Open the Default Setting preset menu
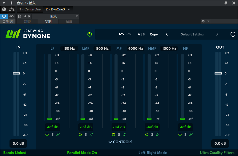The width and height of the screenshot is (238, 156). (x=192, y=34)
